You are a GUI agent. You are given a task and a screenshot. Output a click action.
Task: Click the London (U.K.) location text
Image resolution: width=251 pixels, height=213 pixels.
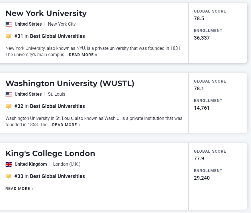[67, 164]
